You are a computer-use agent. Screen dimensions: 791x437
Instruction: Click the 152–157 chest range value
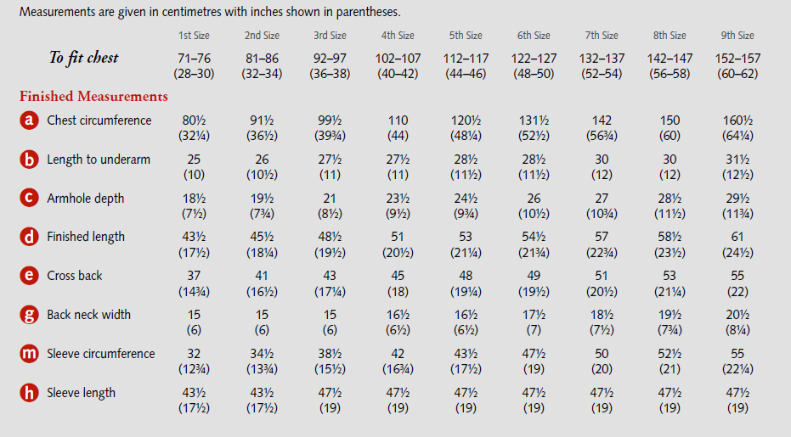click(x=737, y=59)
